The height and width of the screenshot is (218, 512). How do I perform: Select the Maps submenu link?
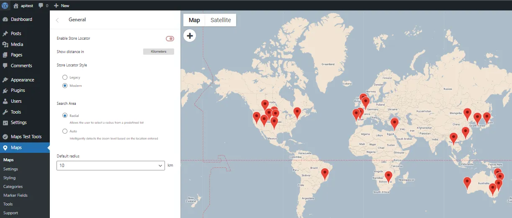click(x=8, y=160)
